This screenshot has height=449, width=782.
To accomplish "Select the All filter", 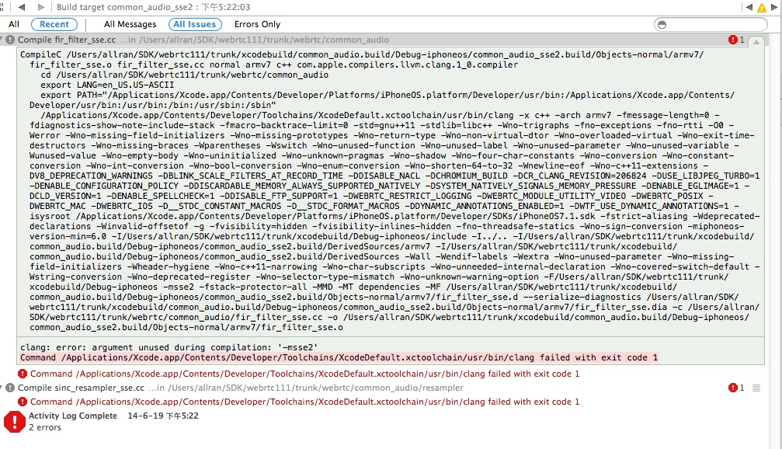I will pyautogui.click(x=14, y=24).
